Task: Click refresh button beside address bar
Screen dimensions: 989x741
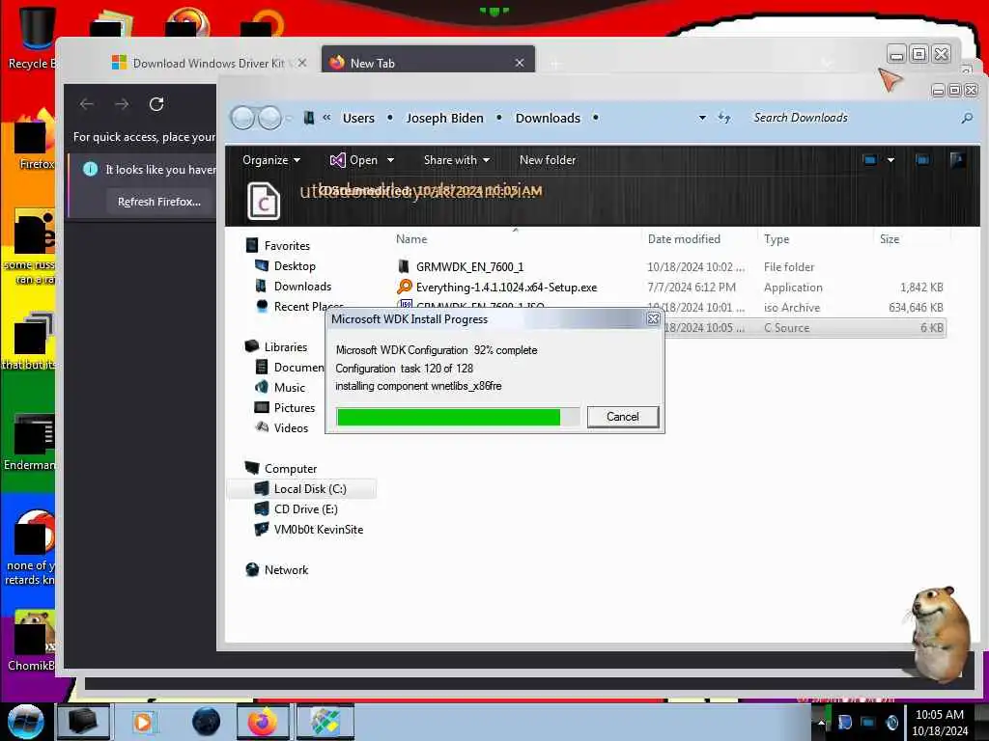Action: click(724, 118)
